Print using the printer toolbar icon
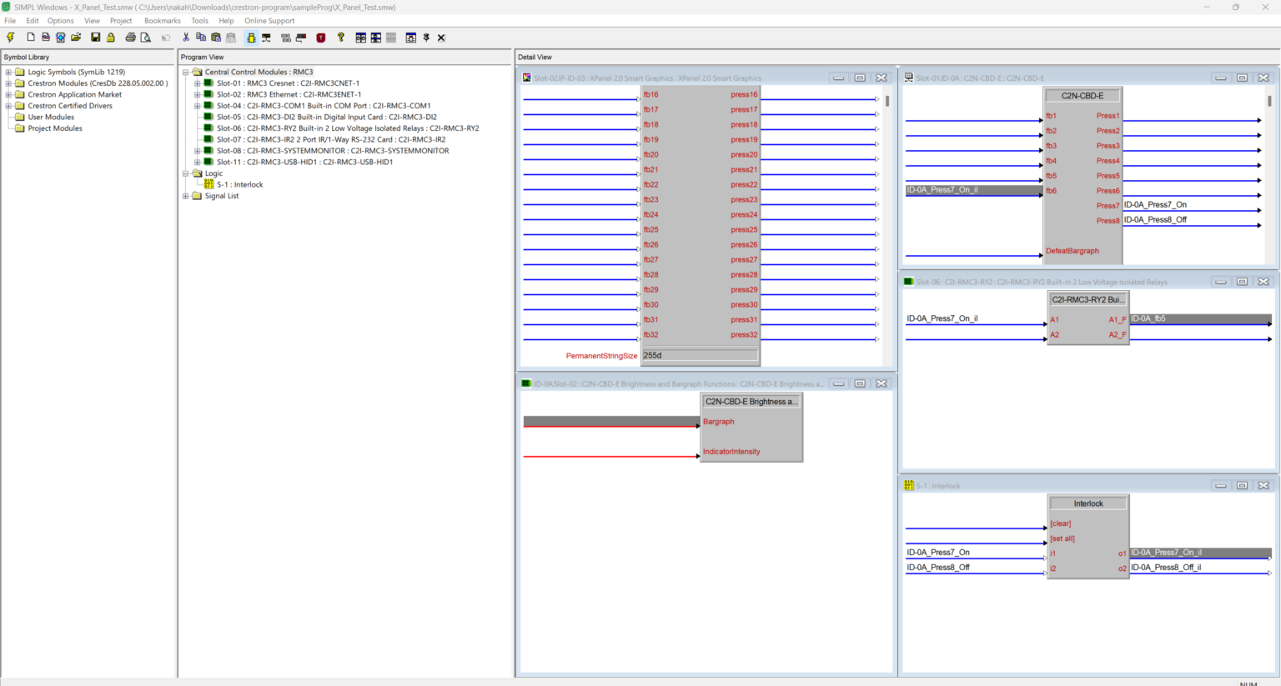1281x686 pixels. pyautogui.click(x=130, y=38)
